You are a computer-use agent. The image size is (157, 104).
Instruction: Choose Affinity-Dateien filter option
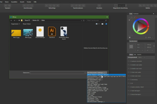pyautogui.click(x=106, y=75)
